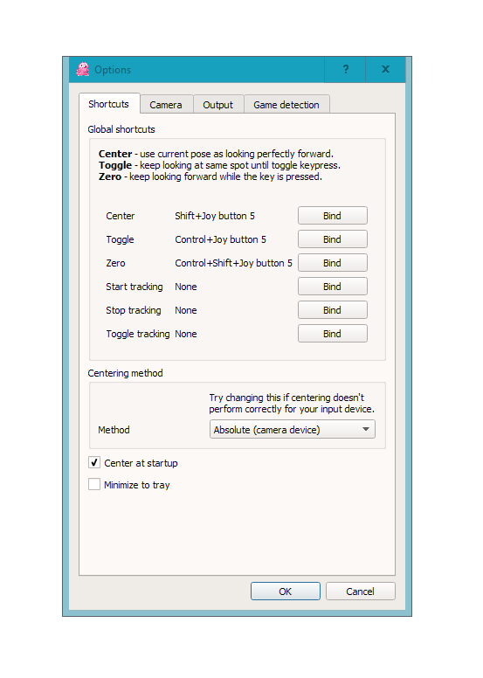Click the 'None' value for Toggle tracking
Viewport: 483px width, 678px height.
point(186,334)
